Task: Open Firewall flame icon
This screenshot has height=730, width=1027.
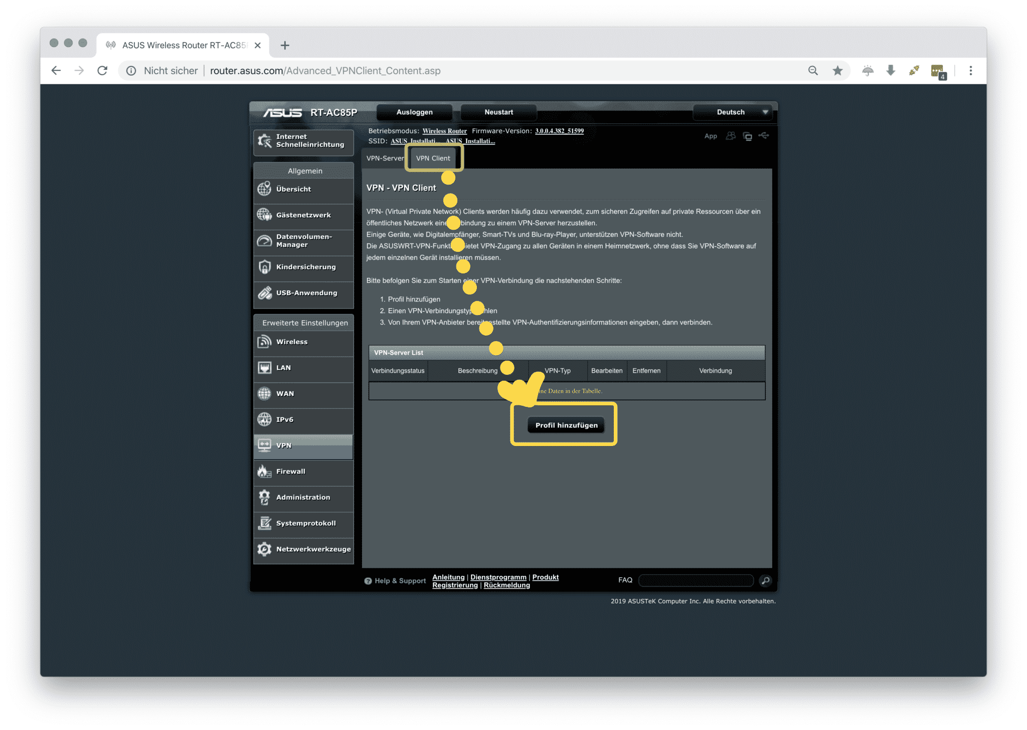Action: (x=264, y=471)
